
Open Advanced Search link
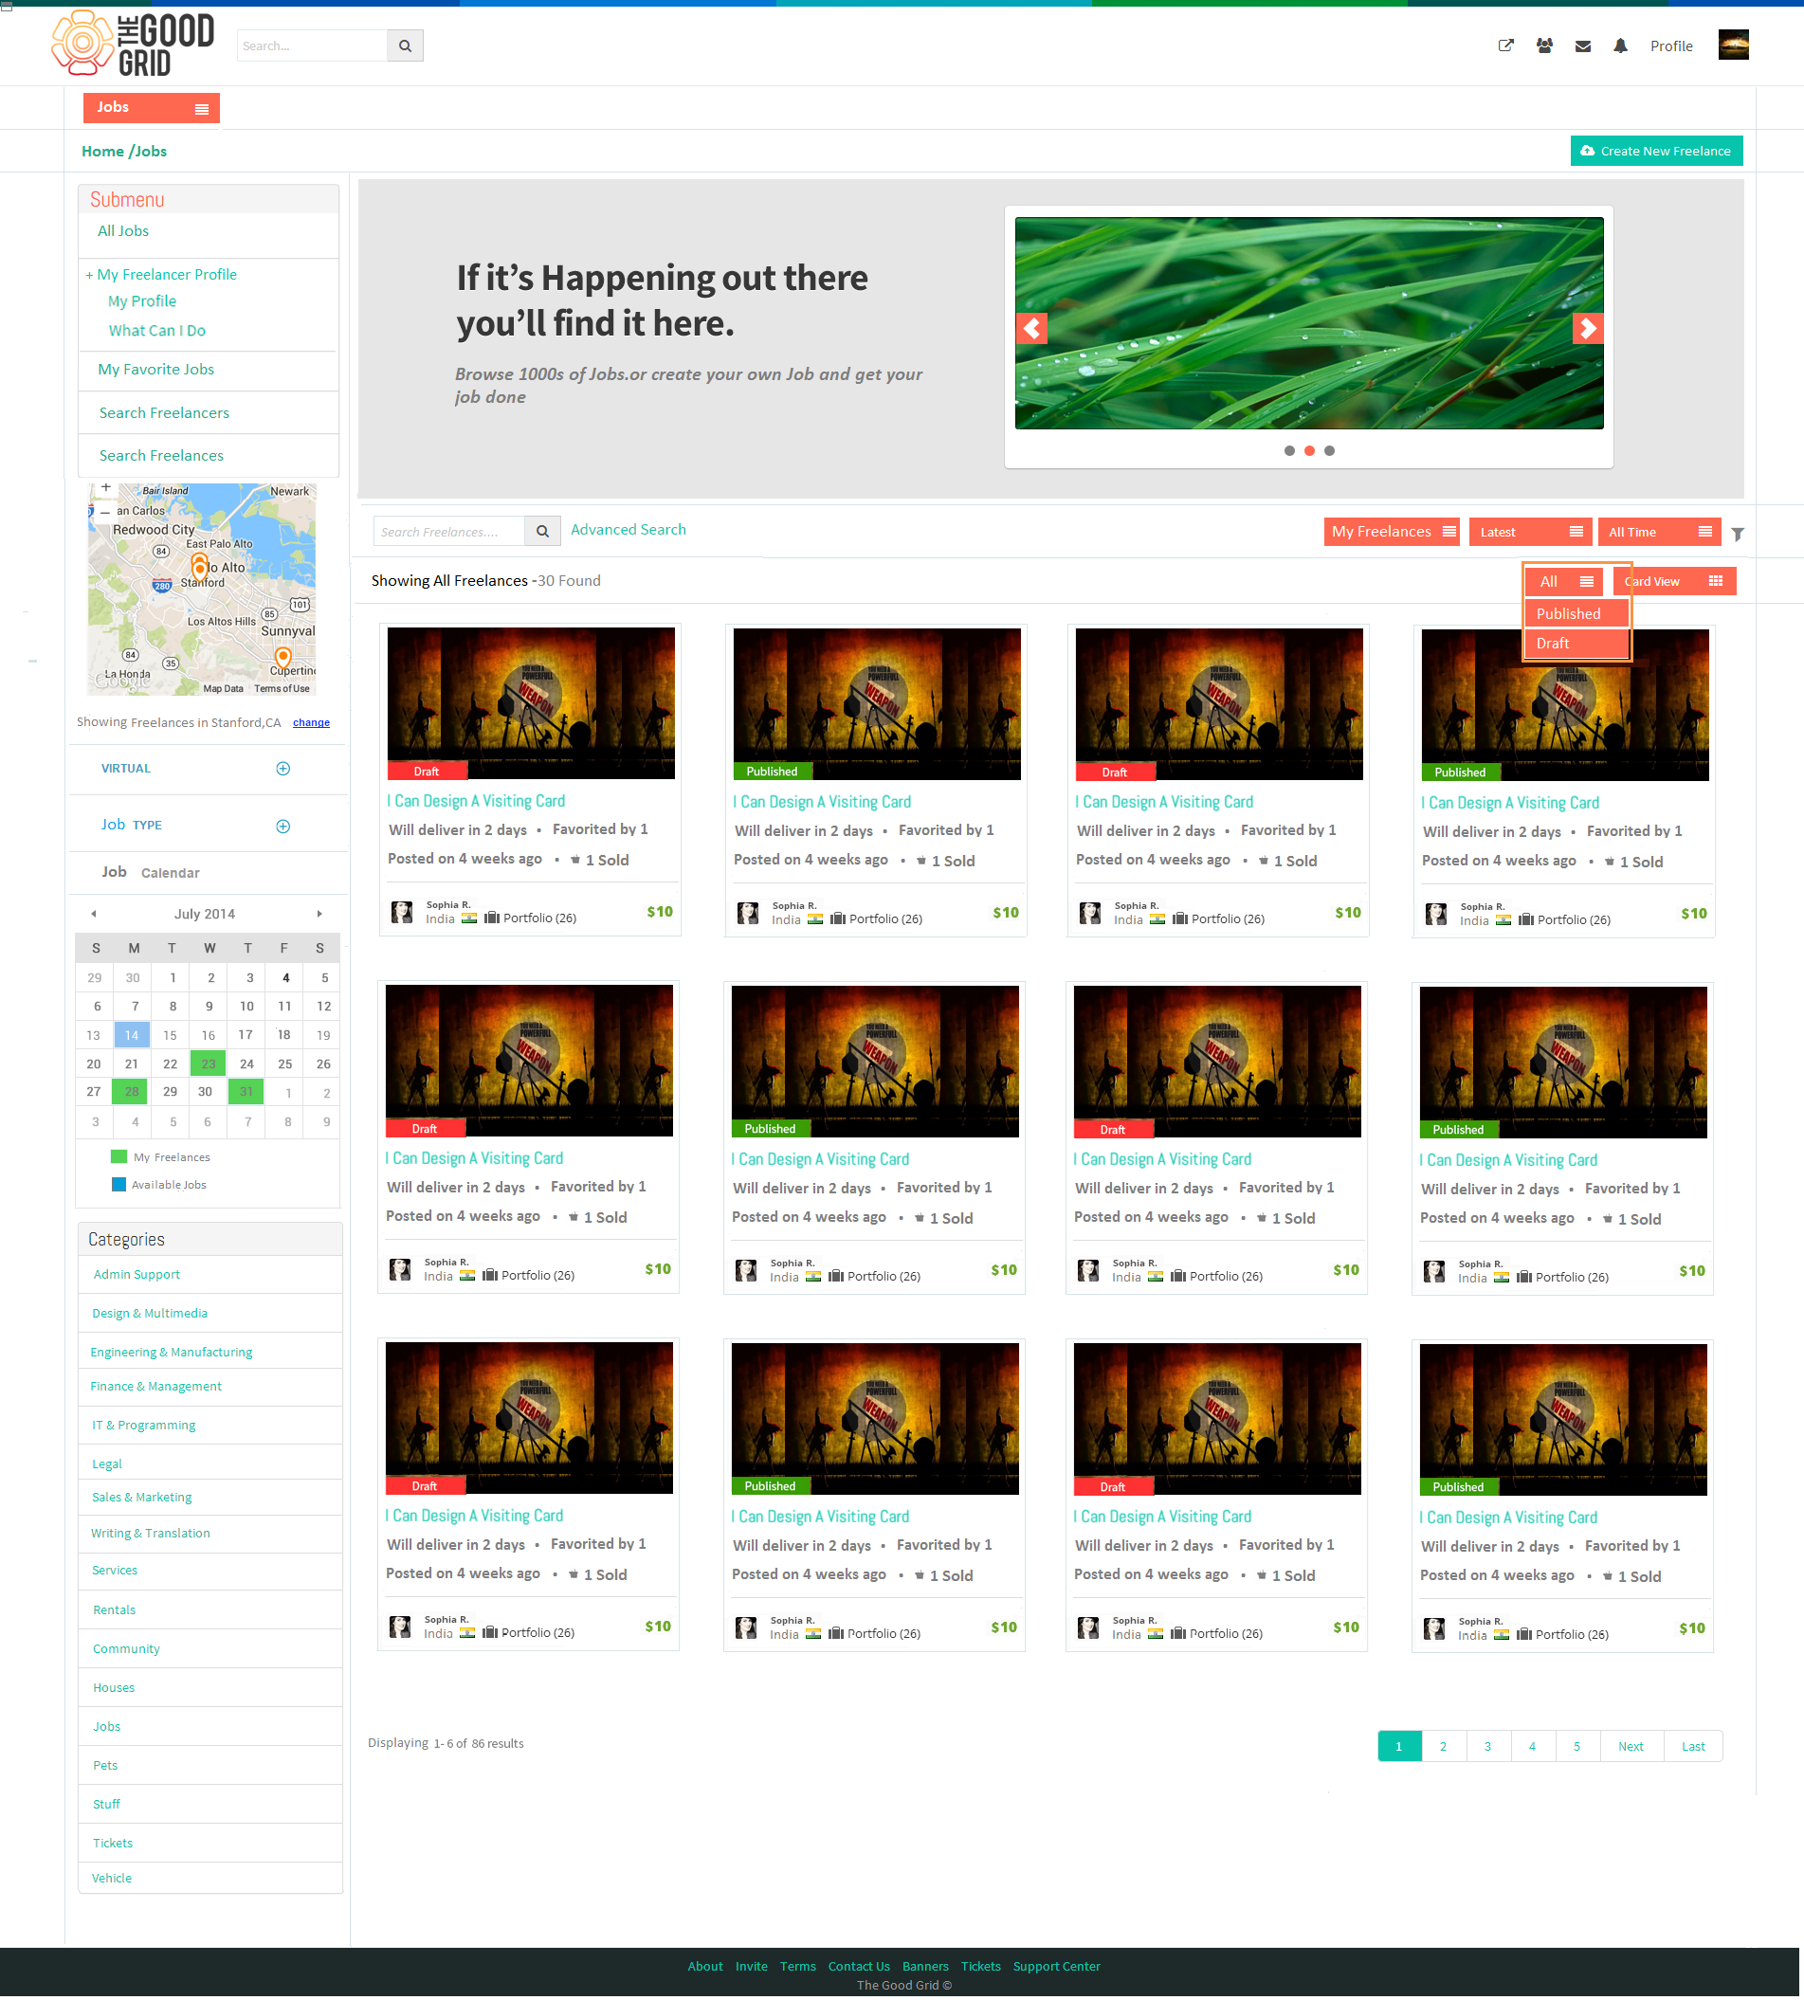pyautogui.click(x=628, y=529)
